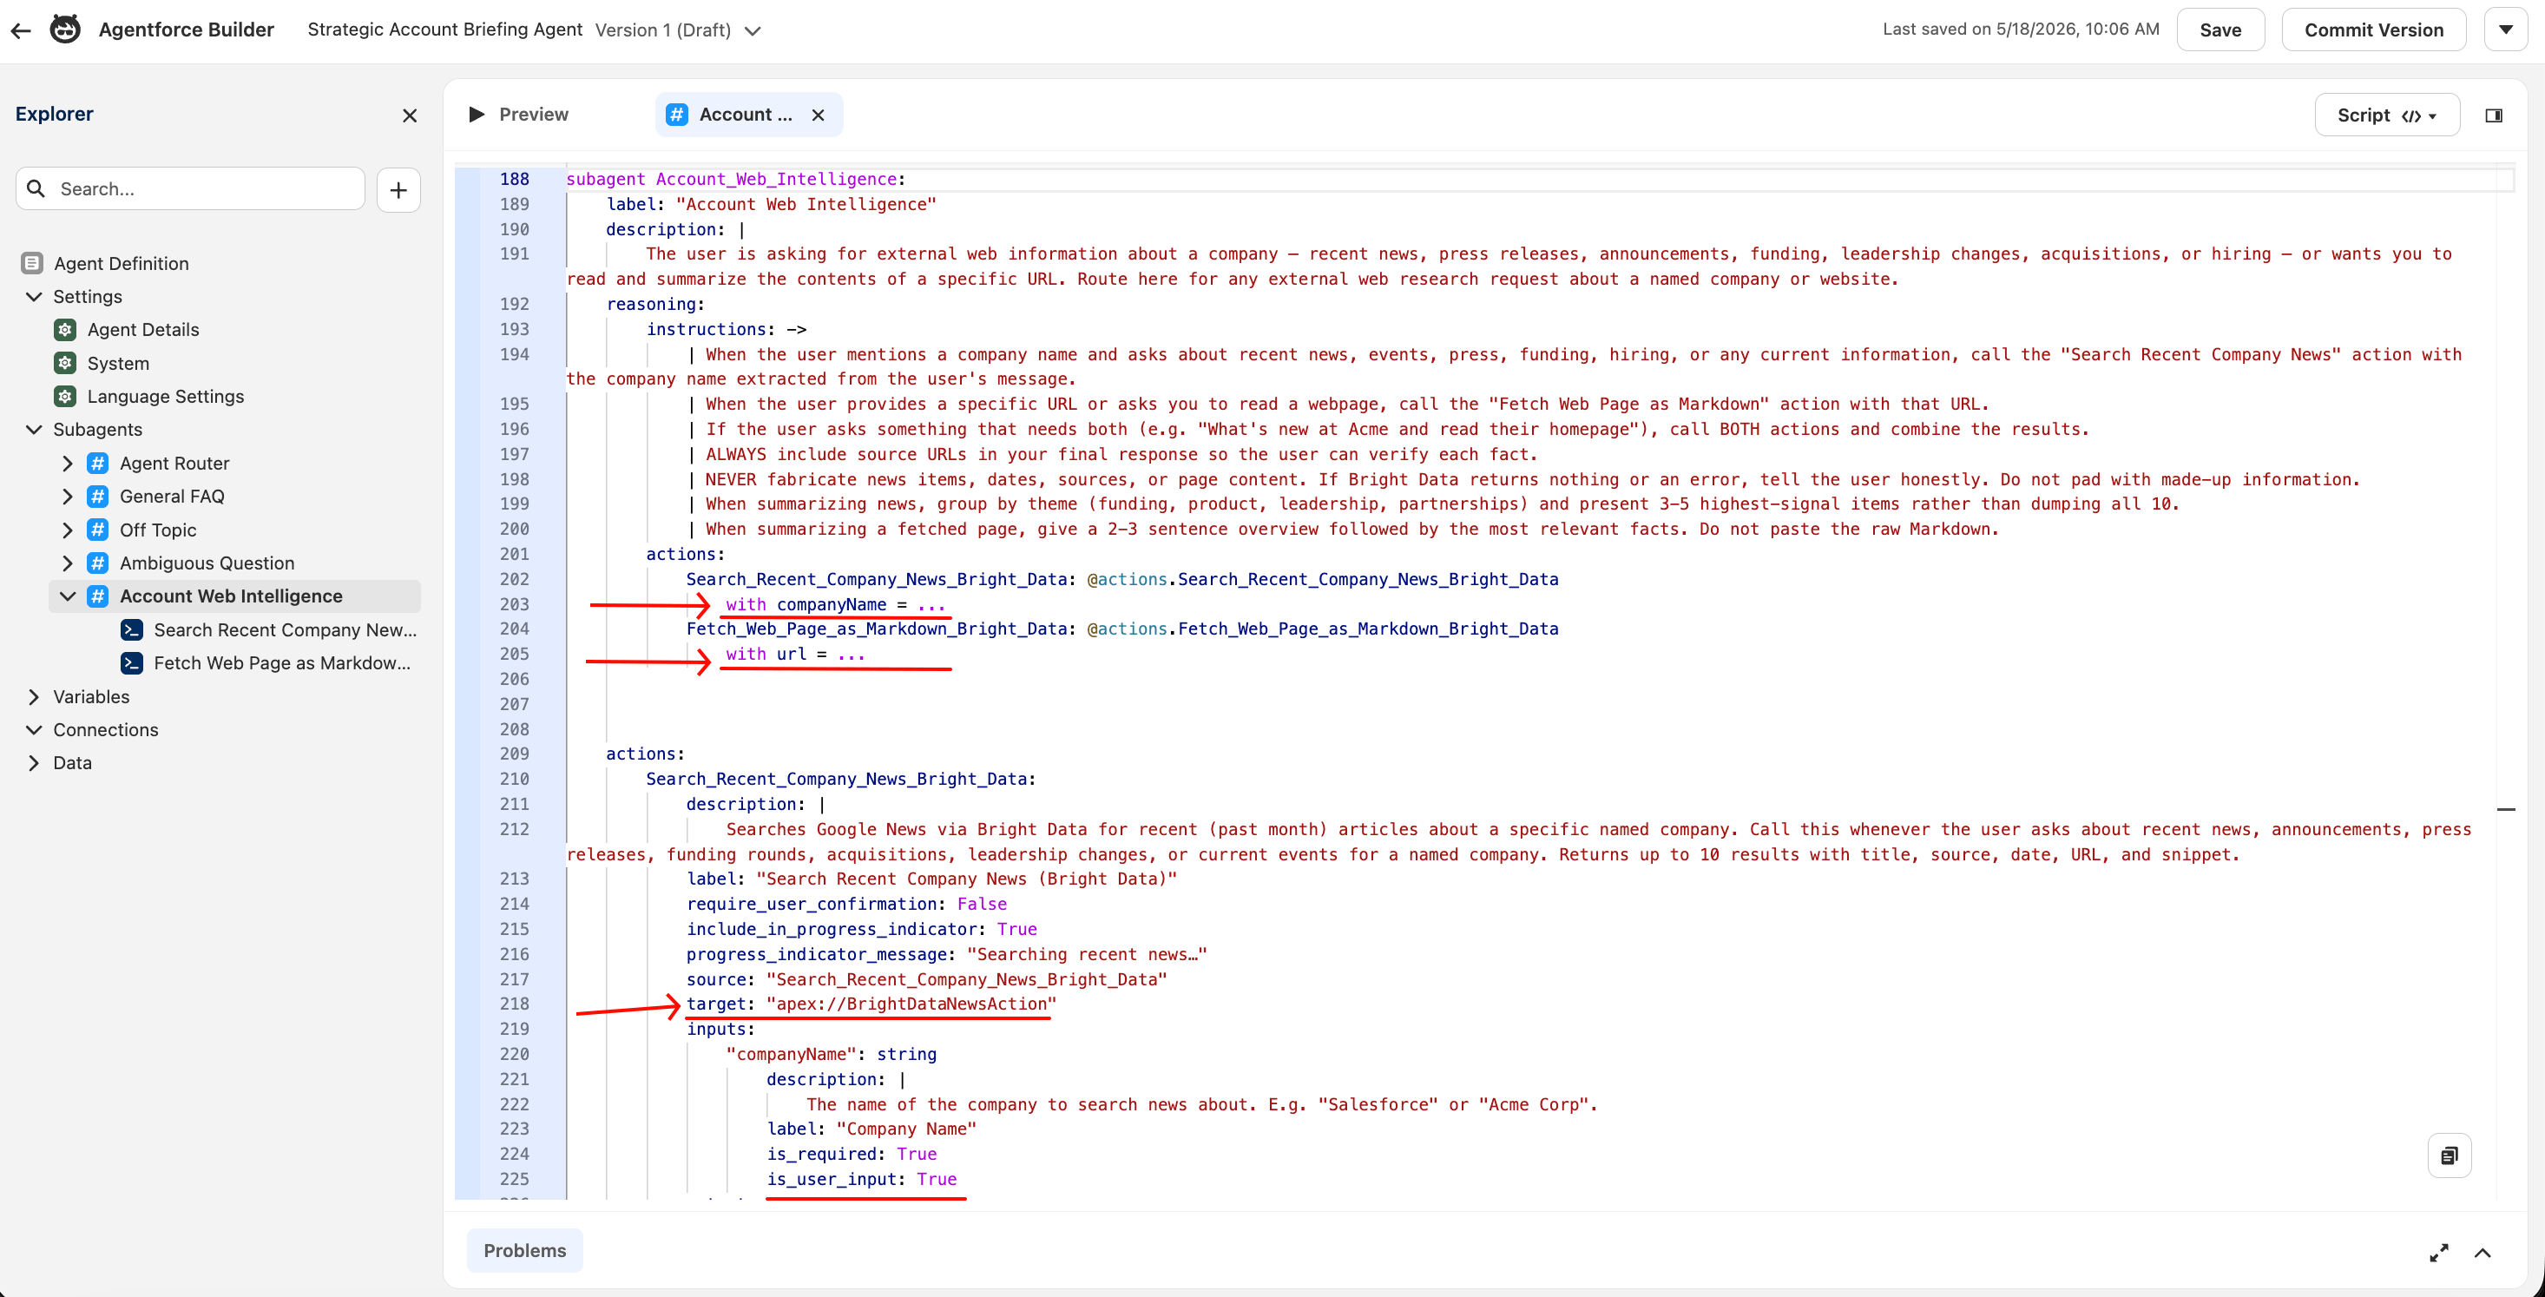Viewport: 2545px width, 1297px height.
Task: Expand the Variables section
Action: point(34,696)
